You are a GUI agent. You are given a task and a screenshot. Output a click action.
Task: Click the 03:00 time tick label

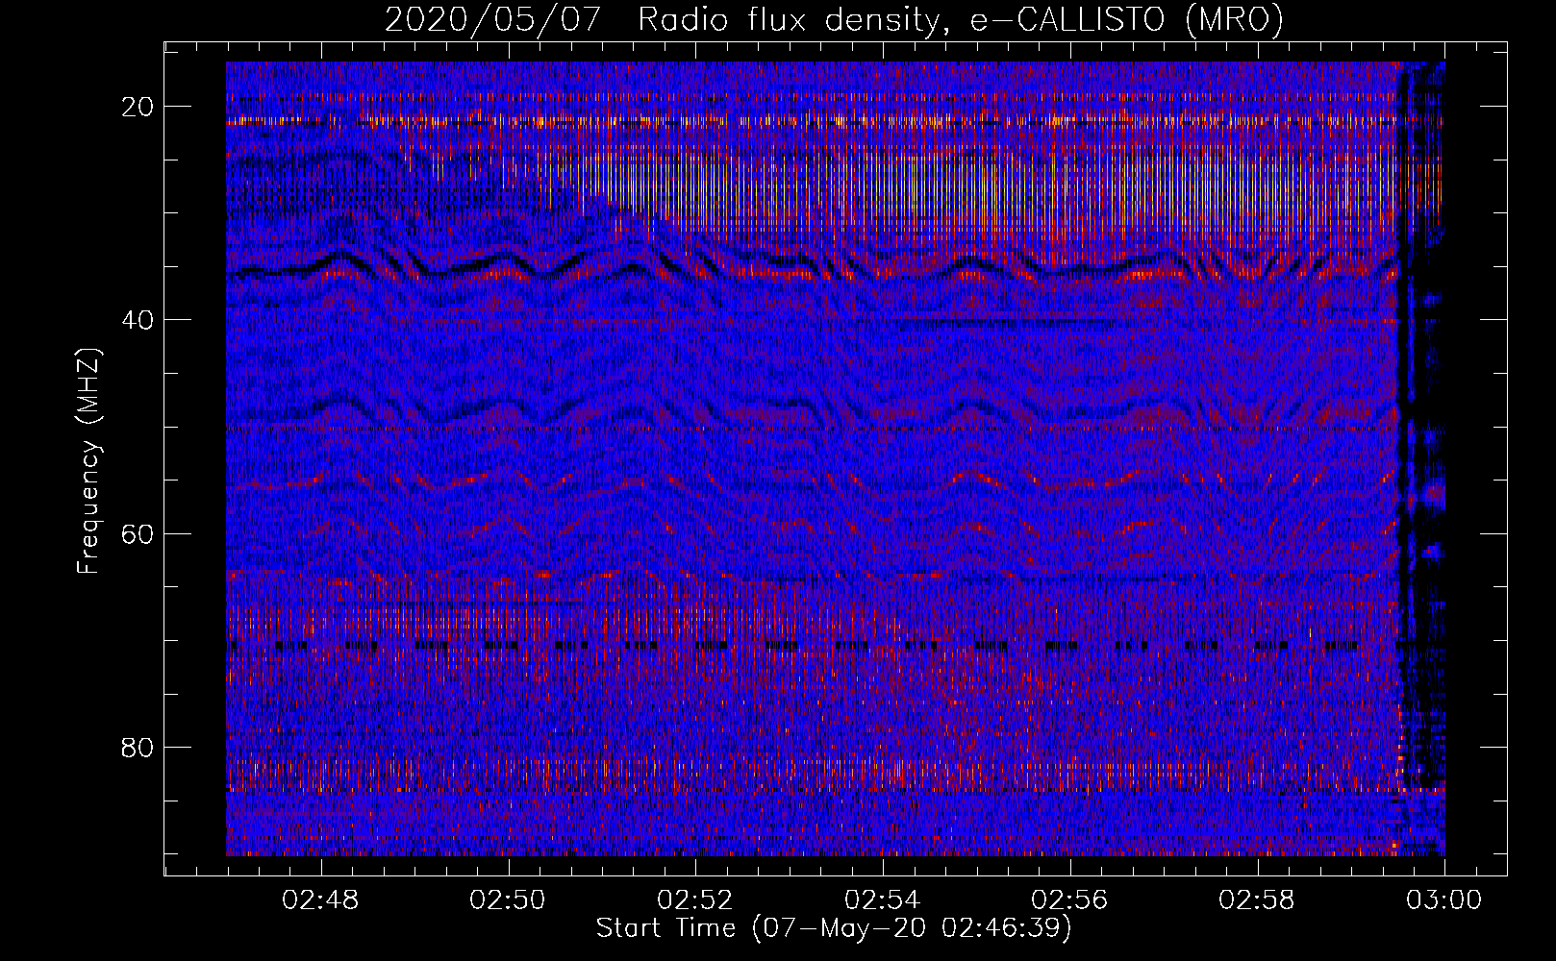tap(1444, 900)
